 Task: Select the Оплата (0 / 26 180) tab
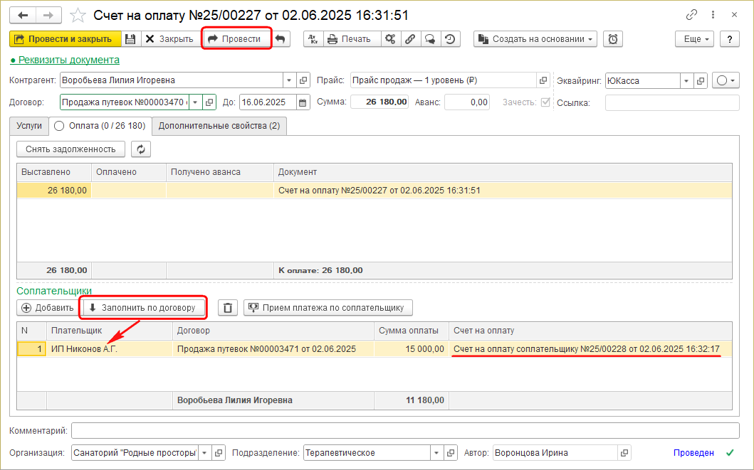pyautogui.click(x=100, y=126)
